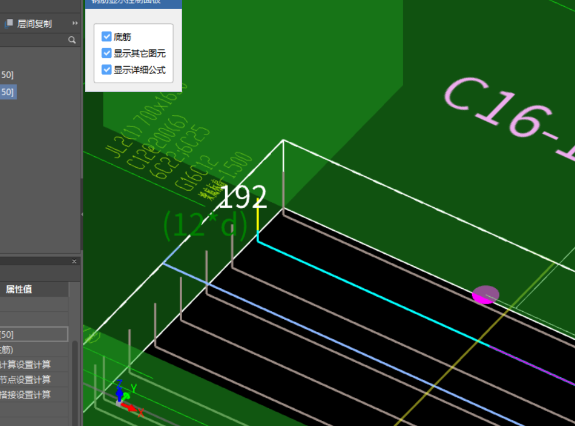Toggle 显示详细公式 checkbox
The height and width of the screenshot is (426, 575).
coord(107,69)
